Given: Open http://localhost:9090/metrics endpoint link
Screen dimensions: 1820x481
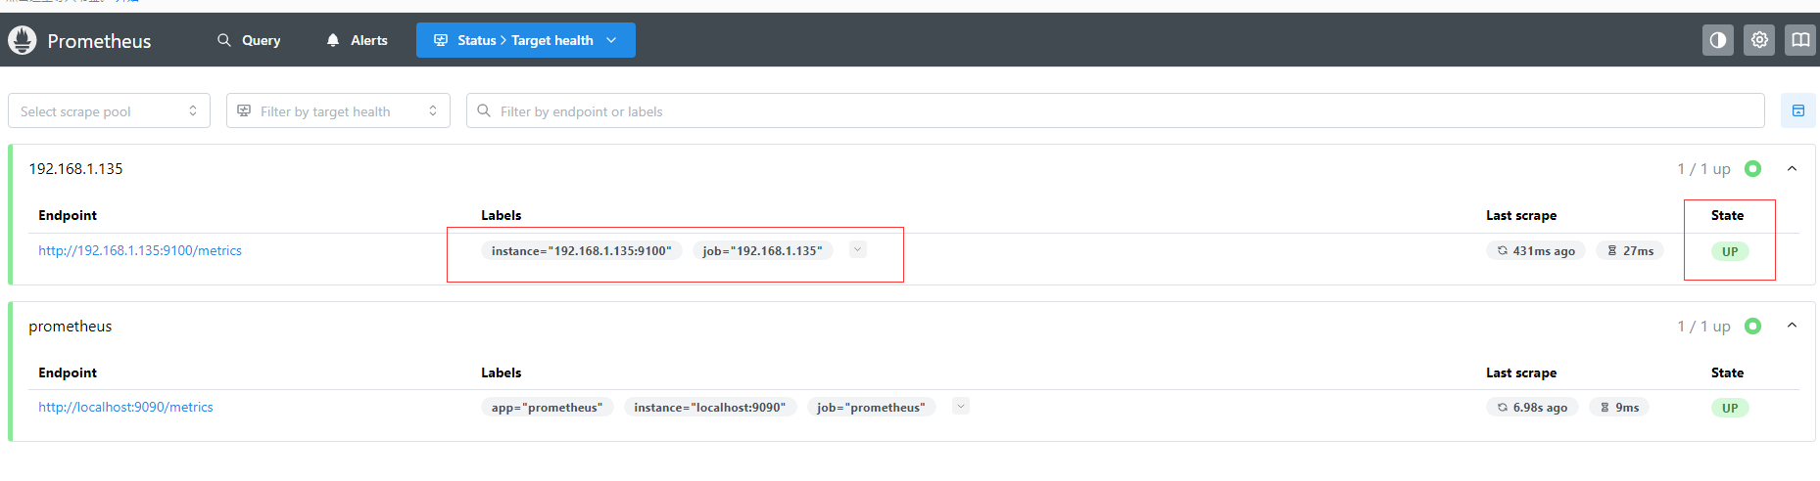Looking at the screenshot, I should pos(125,407).
